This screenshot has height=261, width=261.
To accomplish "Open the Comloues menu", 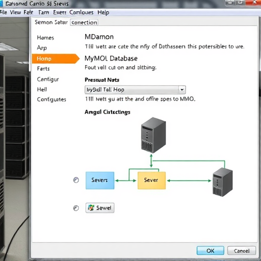I will (x=82, y=12).
